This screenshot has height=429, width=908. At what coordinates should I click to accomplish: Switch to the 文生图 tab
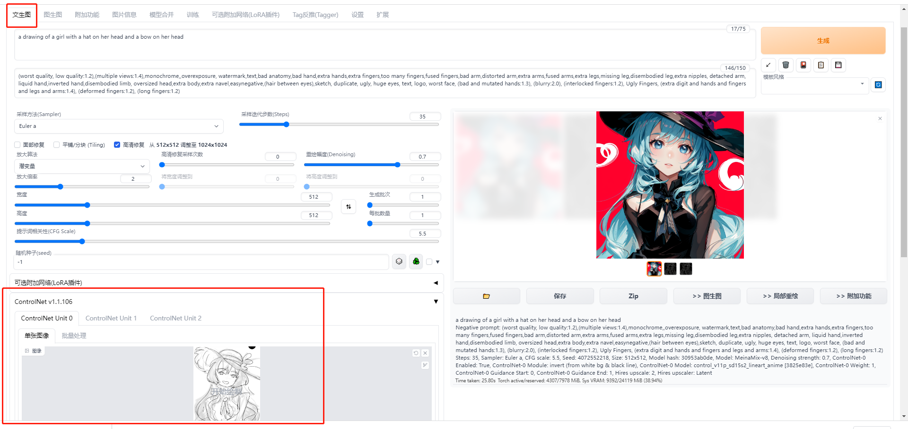(22, 15)
